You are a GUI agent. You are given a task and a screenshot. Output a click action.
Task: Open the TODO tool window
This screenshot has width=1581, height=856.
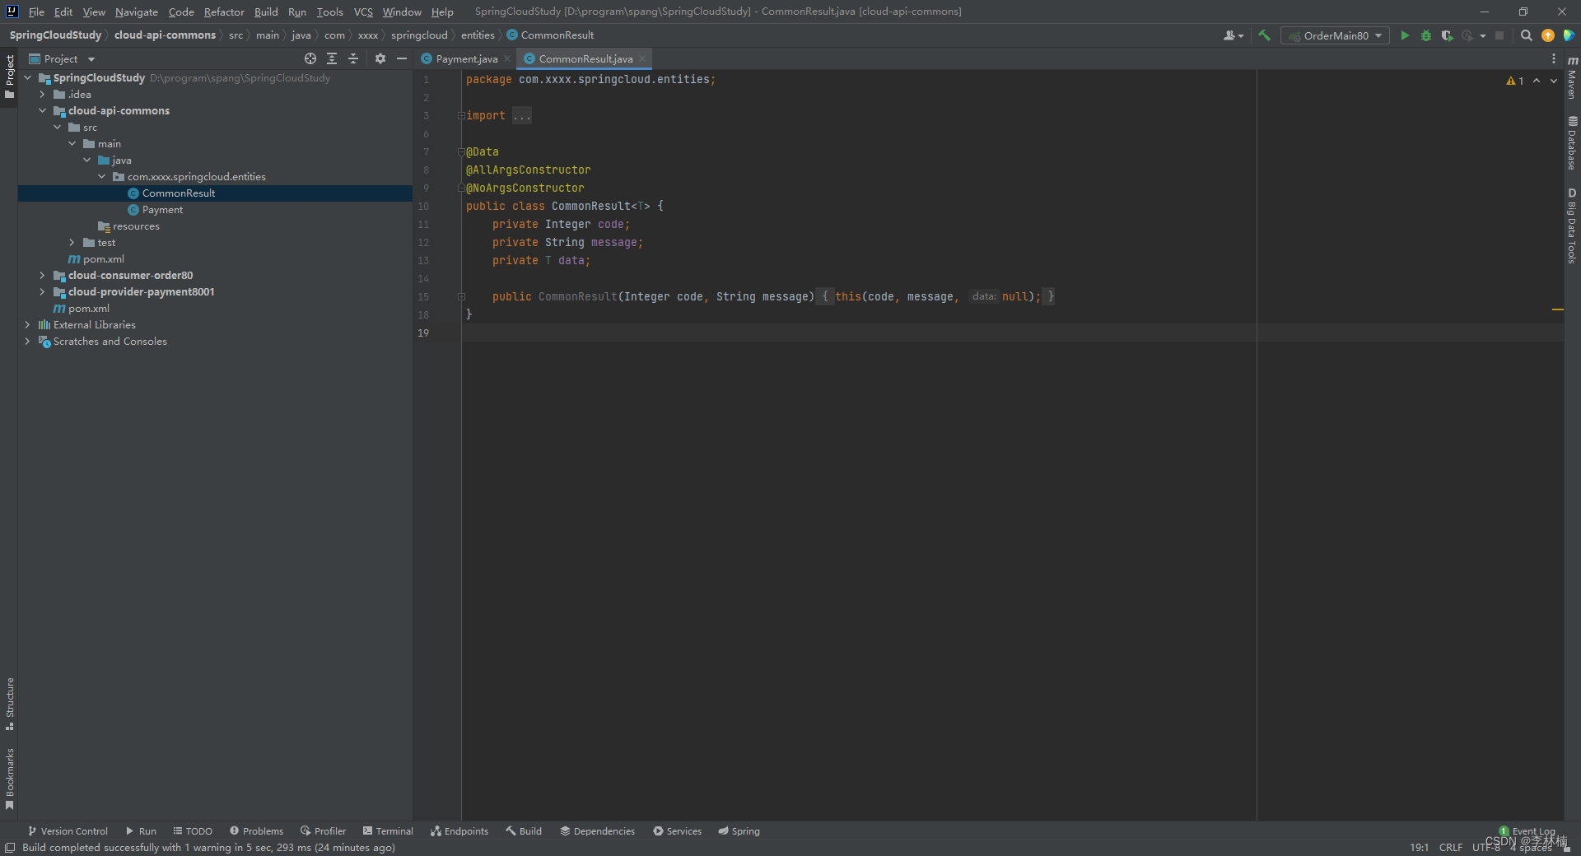pyautogui.click(x=193, y=831)
